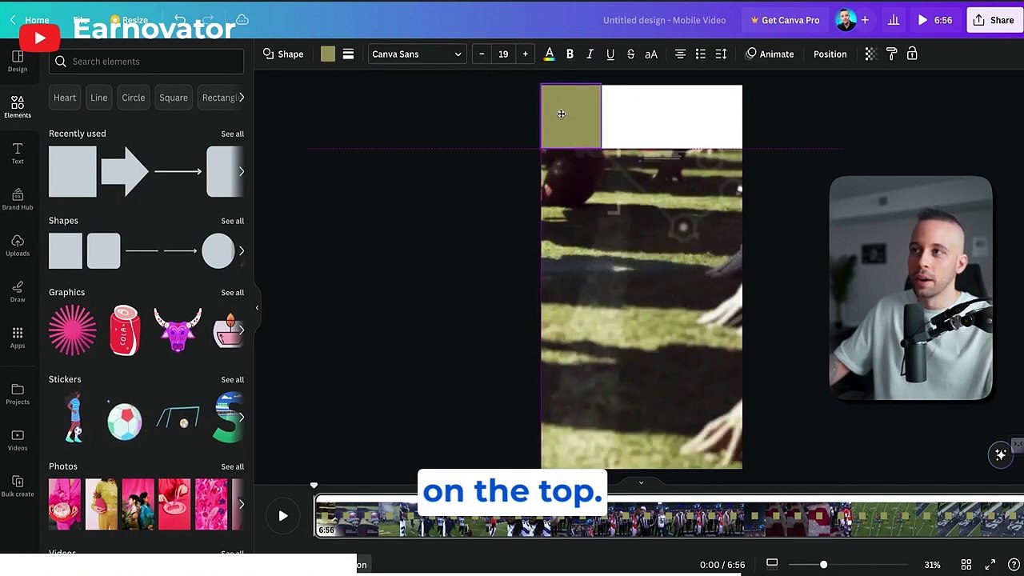Adjust the zoom slider handle
This screenshot has height=576, width=1024.
(x=823, y=565)
